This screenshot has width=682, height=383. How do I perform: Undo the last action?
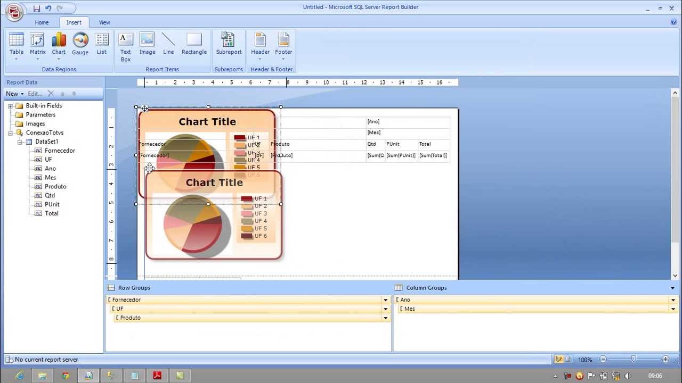[48, 9]
